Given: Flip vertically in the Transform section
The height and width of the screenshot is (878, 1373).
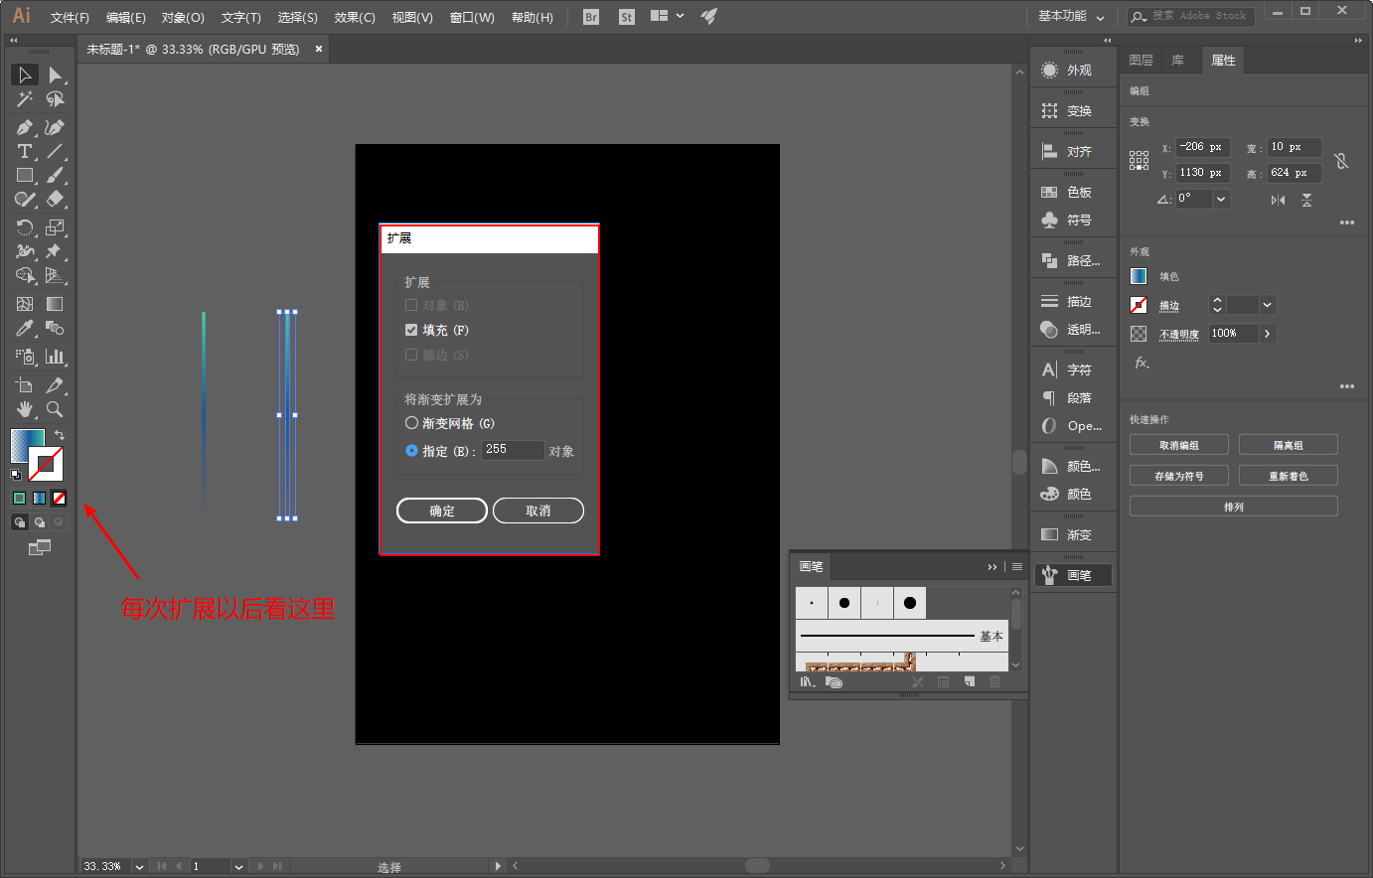Looking at the screenshot, I should click(x=1307, y=200).
